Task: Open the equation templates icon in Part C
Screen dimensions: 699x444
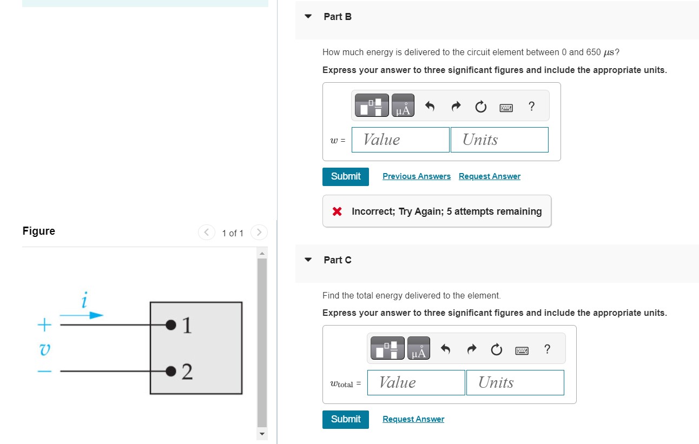Action: point(387,348)
